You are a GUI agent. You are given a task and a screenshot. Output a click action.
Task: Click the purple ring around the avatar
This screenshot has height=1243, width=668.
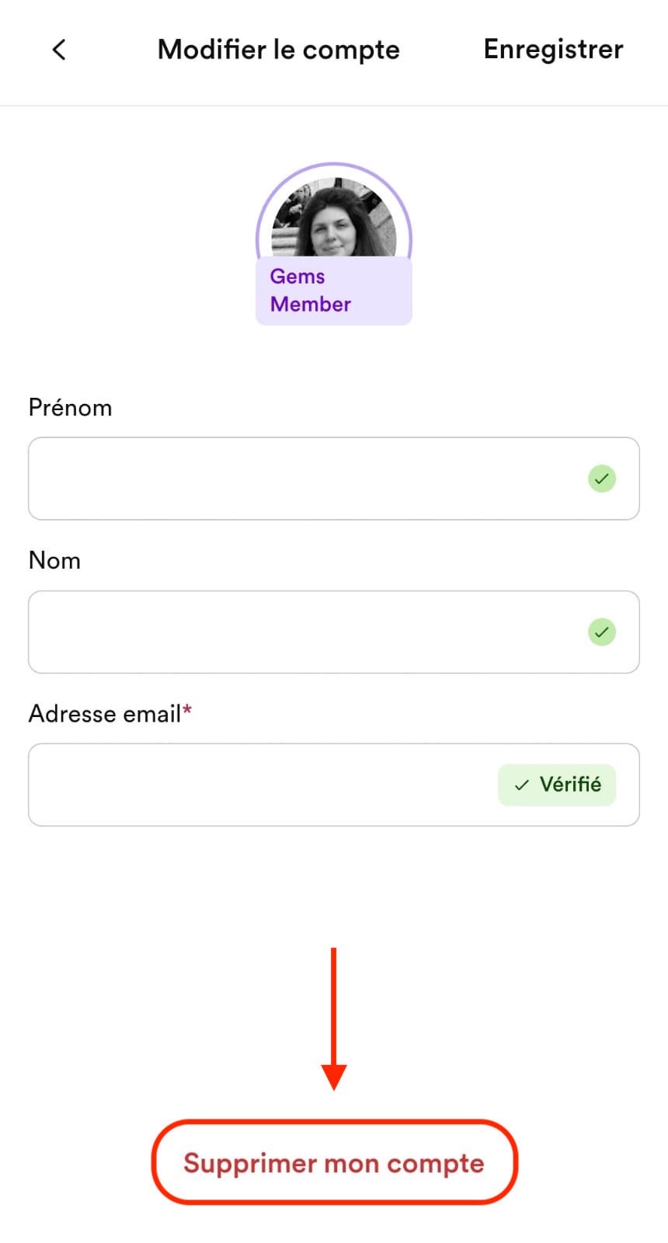(x=334, y=166)
